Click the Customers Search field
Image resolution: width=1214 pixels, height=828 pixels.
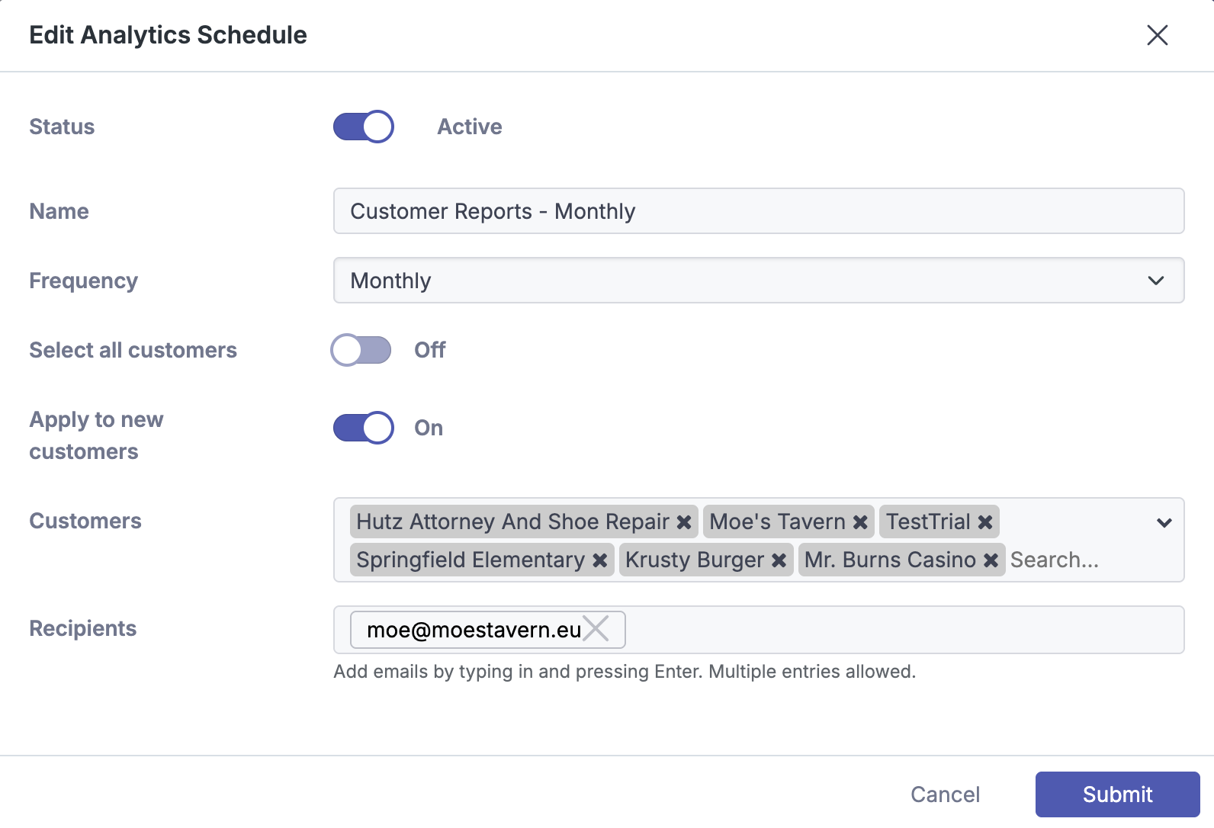1083,560
